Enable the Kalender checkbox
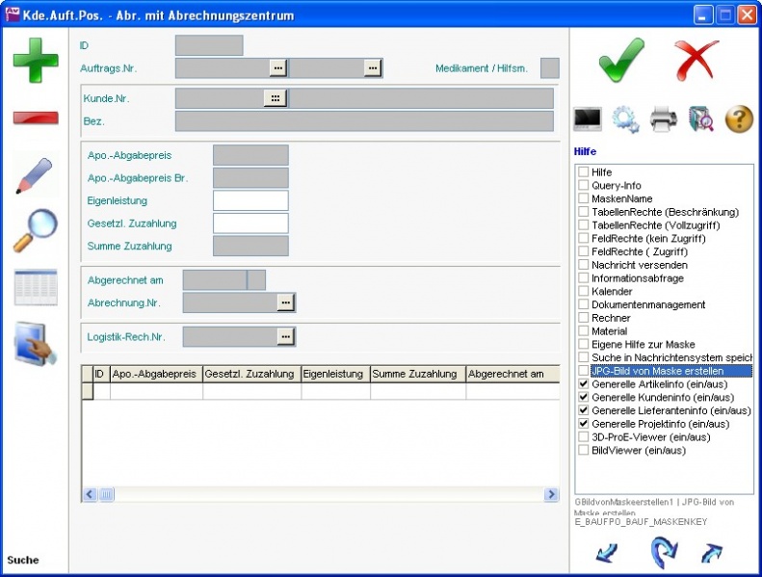 pos(584,291)
